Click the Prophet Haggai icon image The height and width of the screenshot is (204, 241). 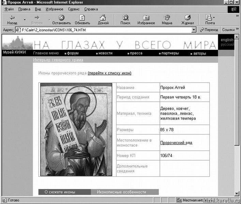coord(76,129)
